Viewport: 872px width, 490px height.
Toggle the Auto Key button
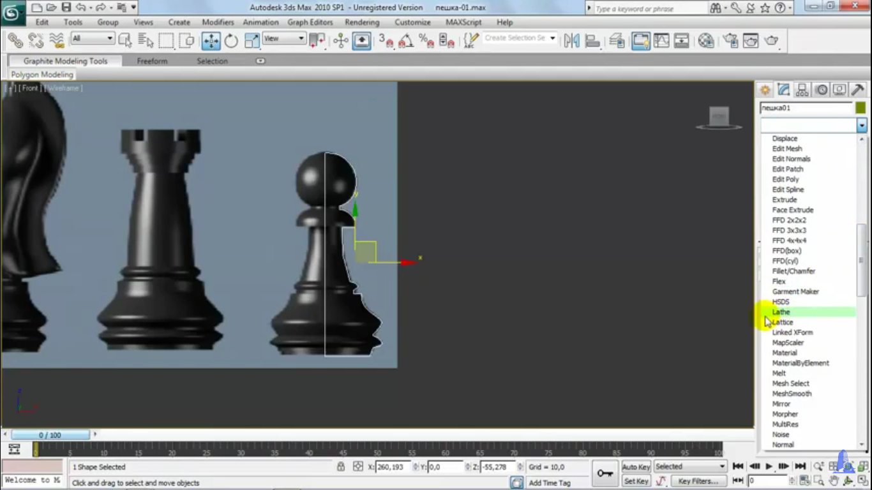[636, 467]
